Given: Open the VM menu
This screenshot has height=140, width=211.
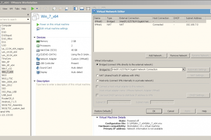Looking at the screenshot, I should [x=11, y=9].
